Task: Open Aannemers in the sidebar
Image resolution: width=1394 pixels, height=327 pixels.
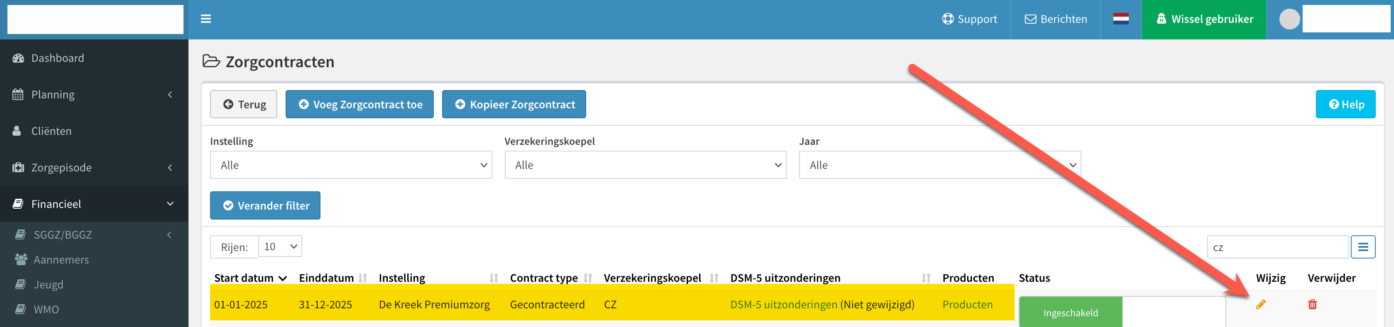Action: [61, 259]
